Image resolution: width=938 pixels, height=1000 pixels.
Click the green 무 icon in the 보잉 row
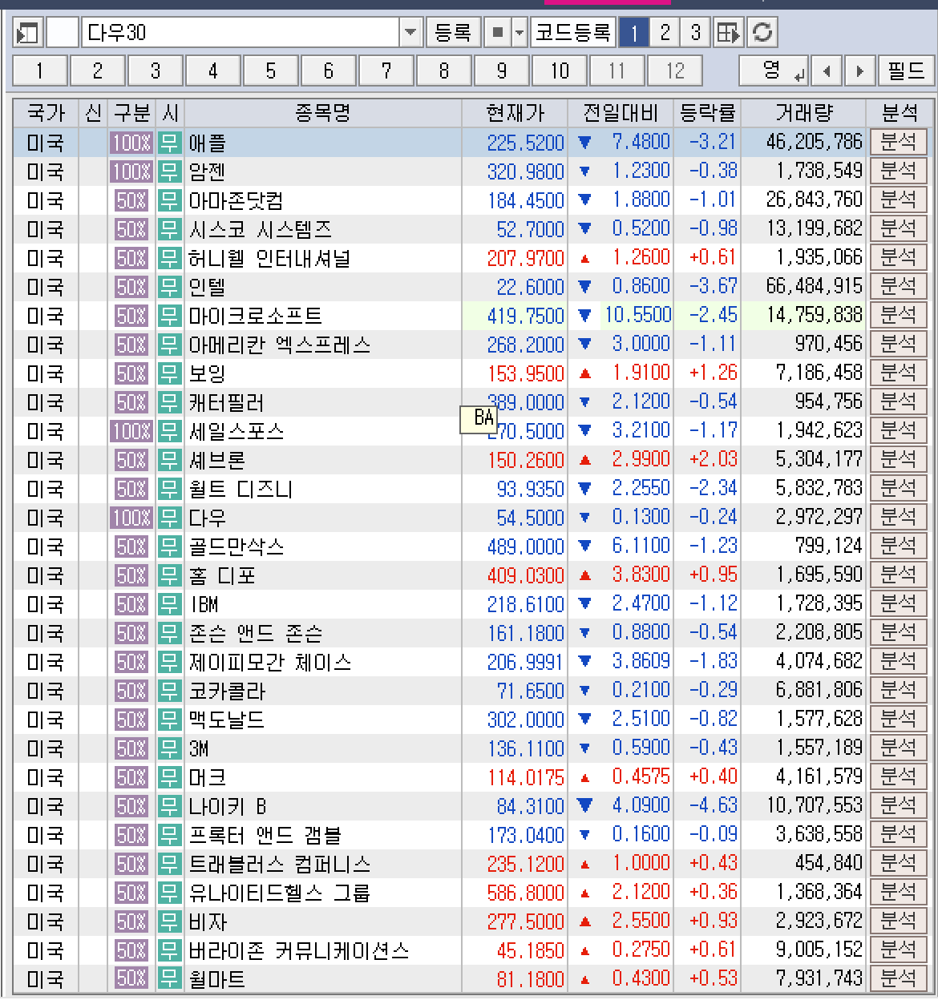point(169,373)
